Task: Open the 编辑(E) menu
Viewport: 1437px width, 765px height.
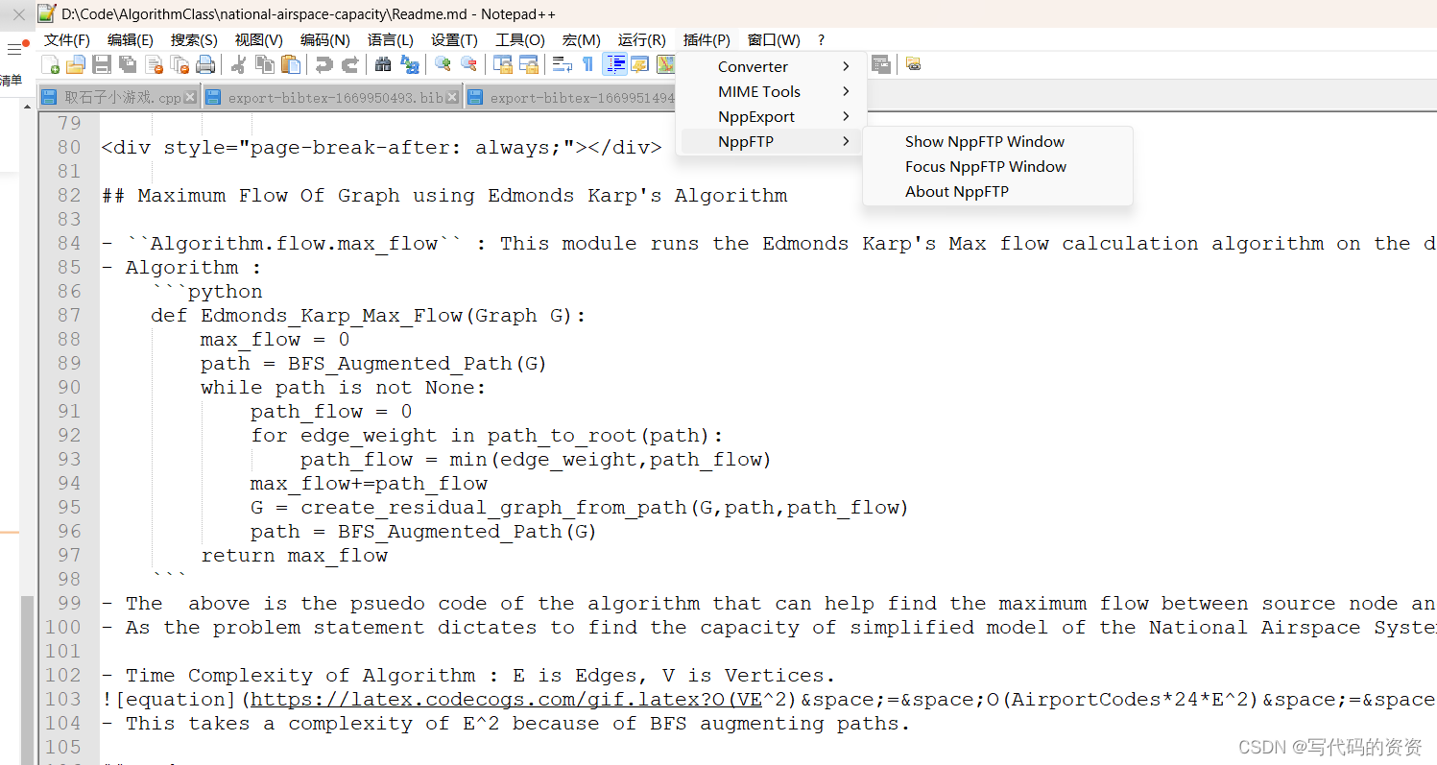Action: point(131,39)
